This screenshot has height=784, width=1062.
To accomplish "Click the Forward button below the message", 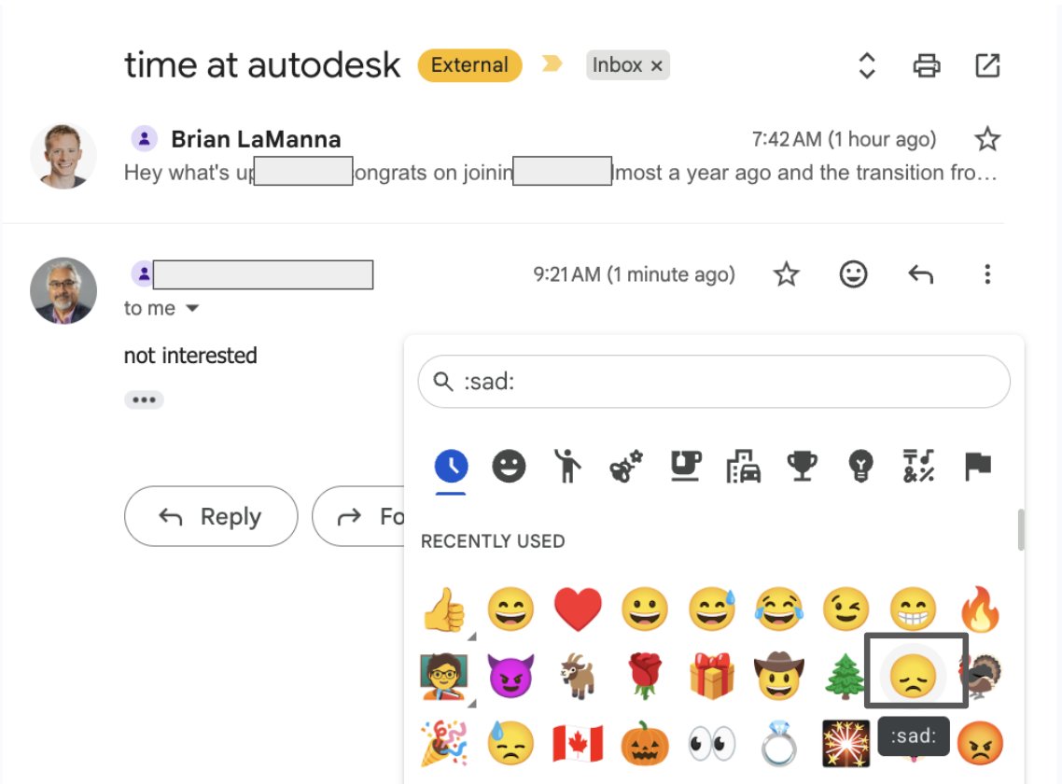I will click(359, 516).
